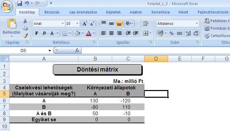
Task: Open Formázás táblázatként button
Action: point(217,28)
